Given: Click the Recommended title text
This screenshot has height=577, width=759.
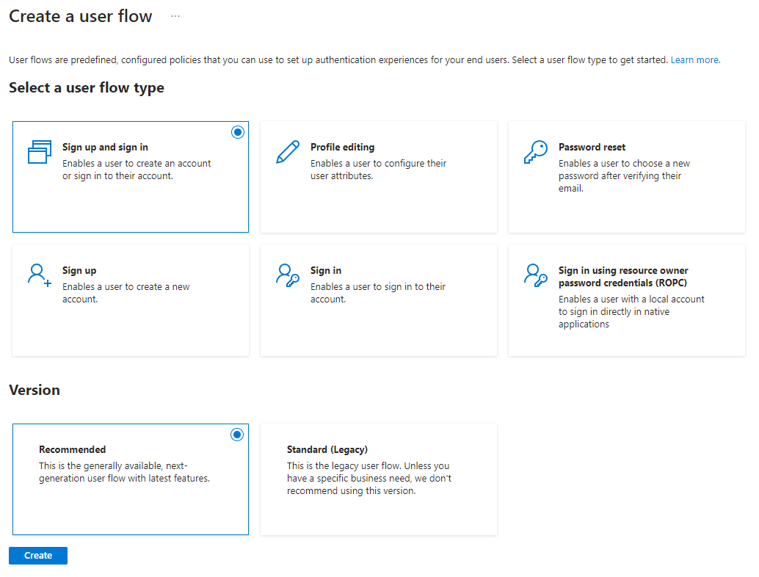Looking at the screenshot, I should click(x=72, y=450).
